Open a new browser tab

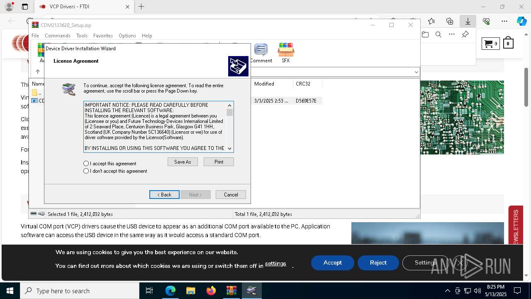tap(141, 7)
